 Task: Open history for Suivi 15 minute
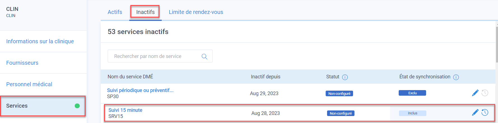point(485,112)
